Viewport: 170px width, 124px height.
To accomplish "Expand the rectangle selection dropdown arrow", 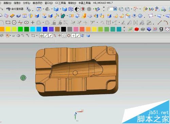I will coord(37,36).
